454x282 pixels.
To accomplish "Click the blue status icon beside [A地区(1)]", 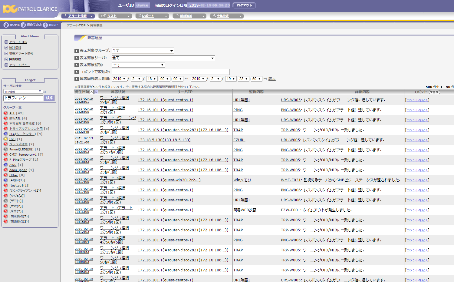I will [x=6, y=180].
